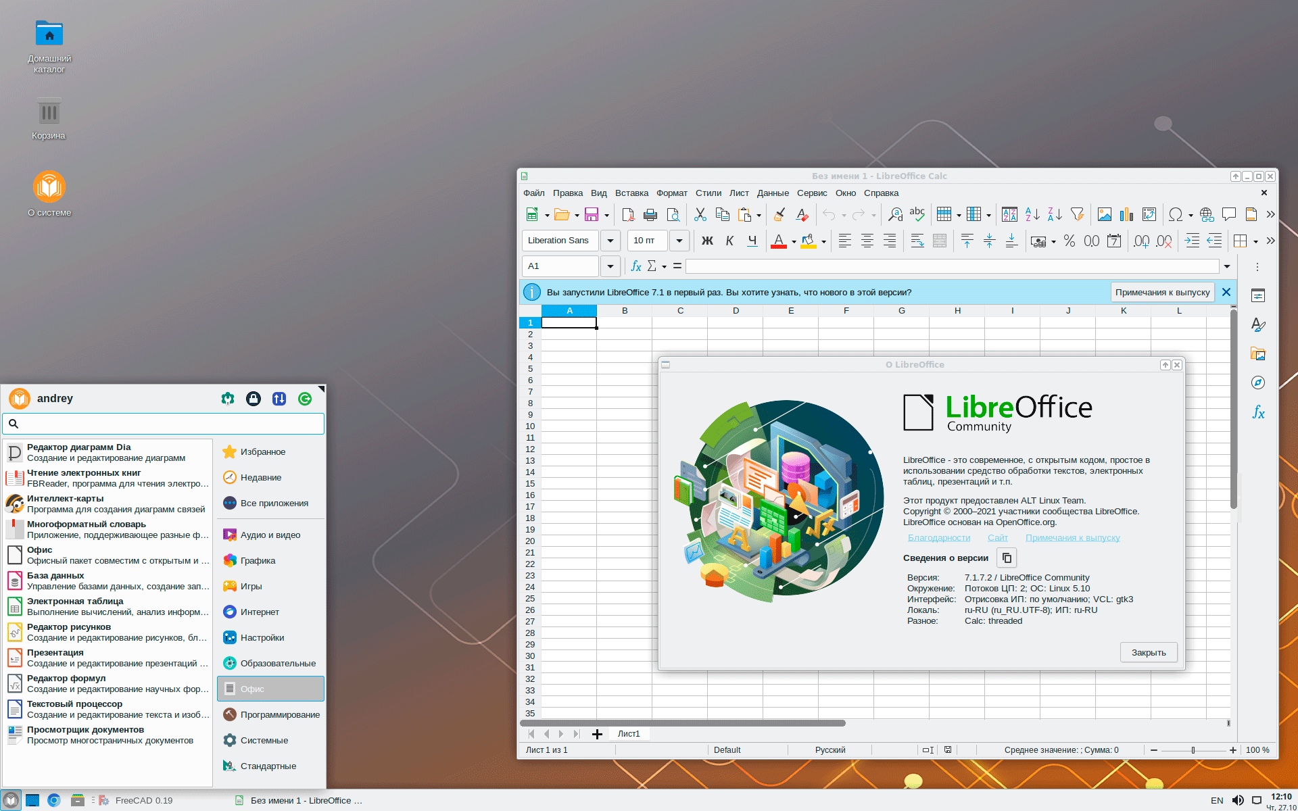Open the Благодарности link
The width and height of the screenshot is (1298, 811).
tap(939, 538)
